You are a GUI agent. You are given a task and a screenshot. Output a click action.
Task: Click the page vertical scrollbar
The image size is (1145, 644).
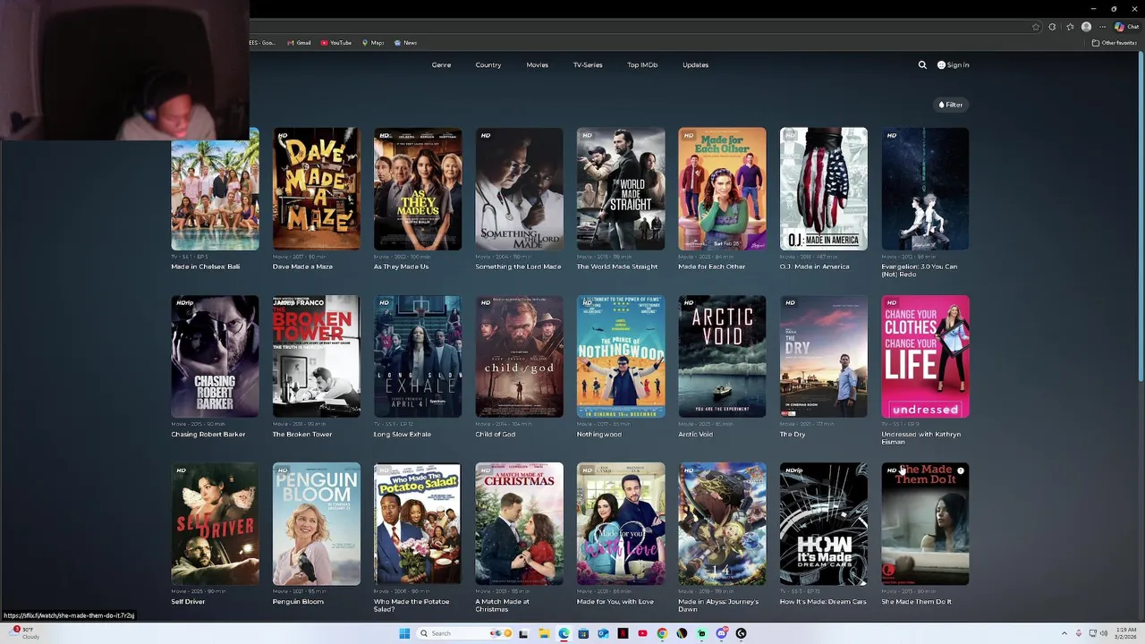click(x=1140, y=215)
